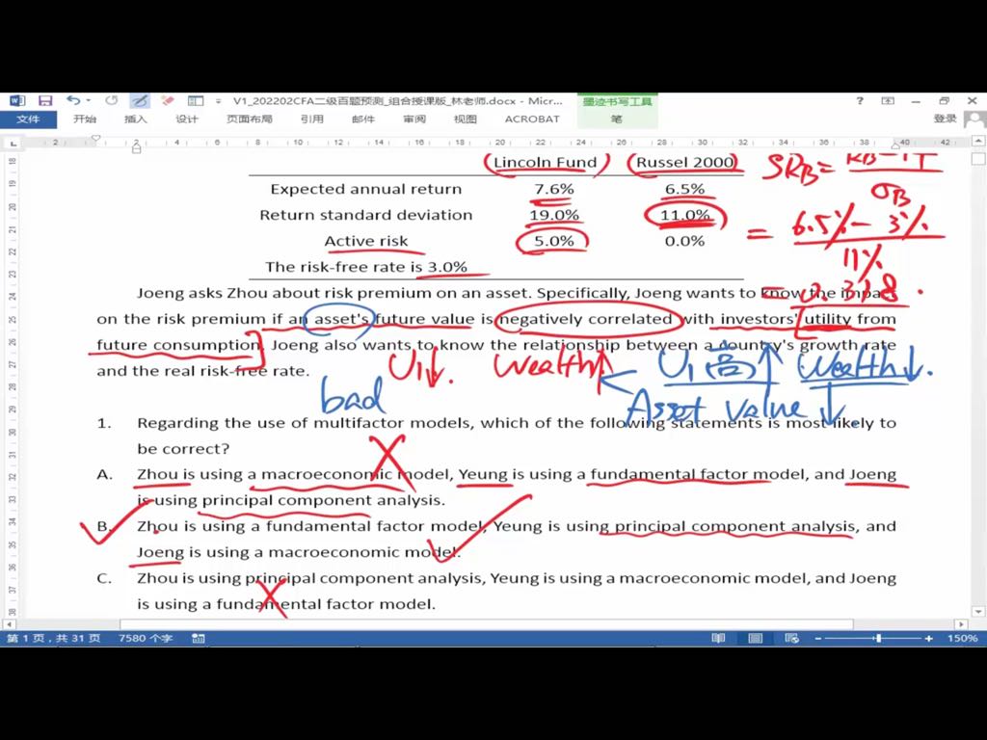The width and height of the screenshot is (987, 740).
Task: Switch to Web Layout view icon
Action: tap(791, 638)
